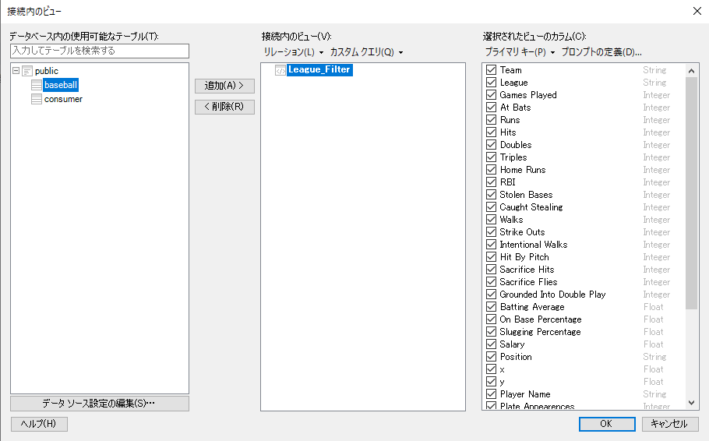
Task: Click the public schema icon
Action: pos(27,71)
